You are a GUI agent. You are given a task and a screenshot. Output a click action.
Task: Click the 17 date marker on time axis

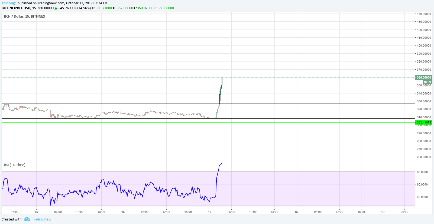click(210, 212)
